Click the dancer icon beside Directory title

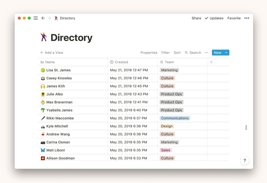pos(43,37)
